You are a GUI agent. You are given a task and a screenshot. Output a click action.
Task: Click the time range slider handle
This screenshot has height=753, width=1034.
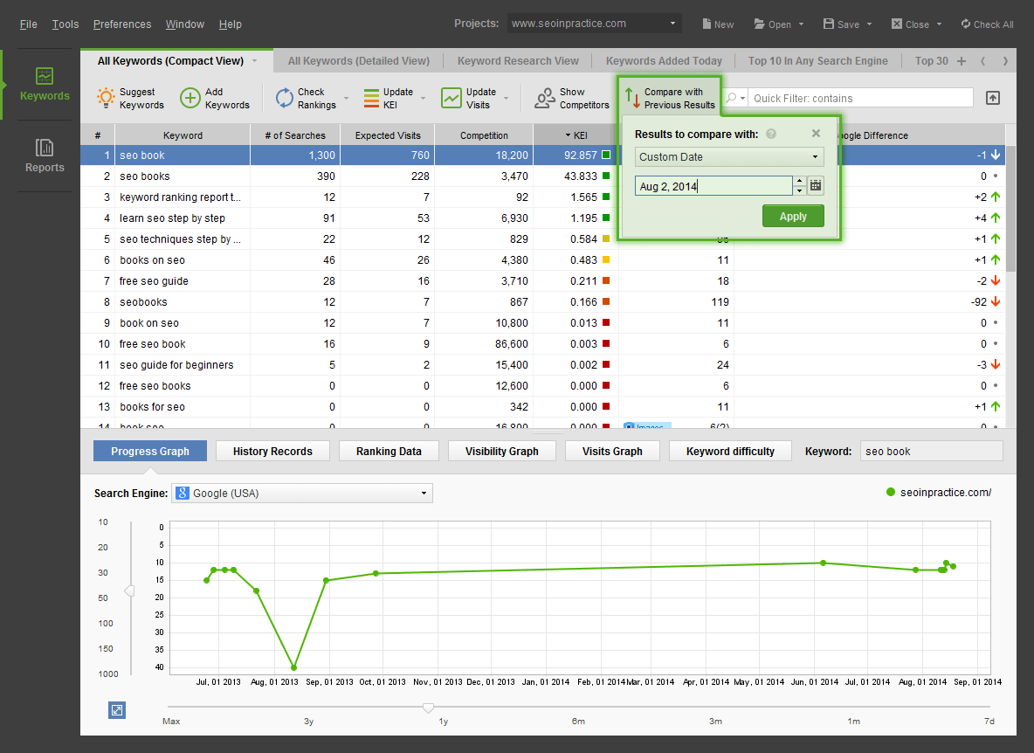[429, 708]
